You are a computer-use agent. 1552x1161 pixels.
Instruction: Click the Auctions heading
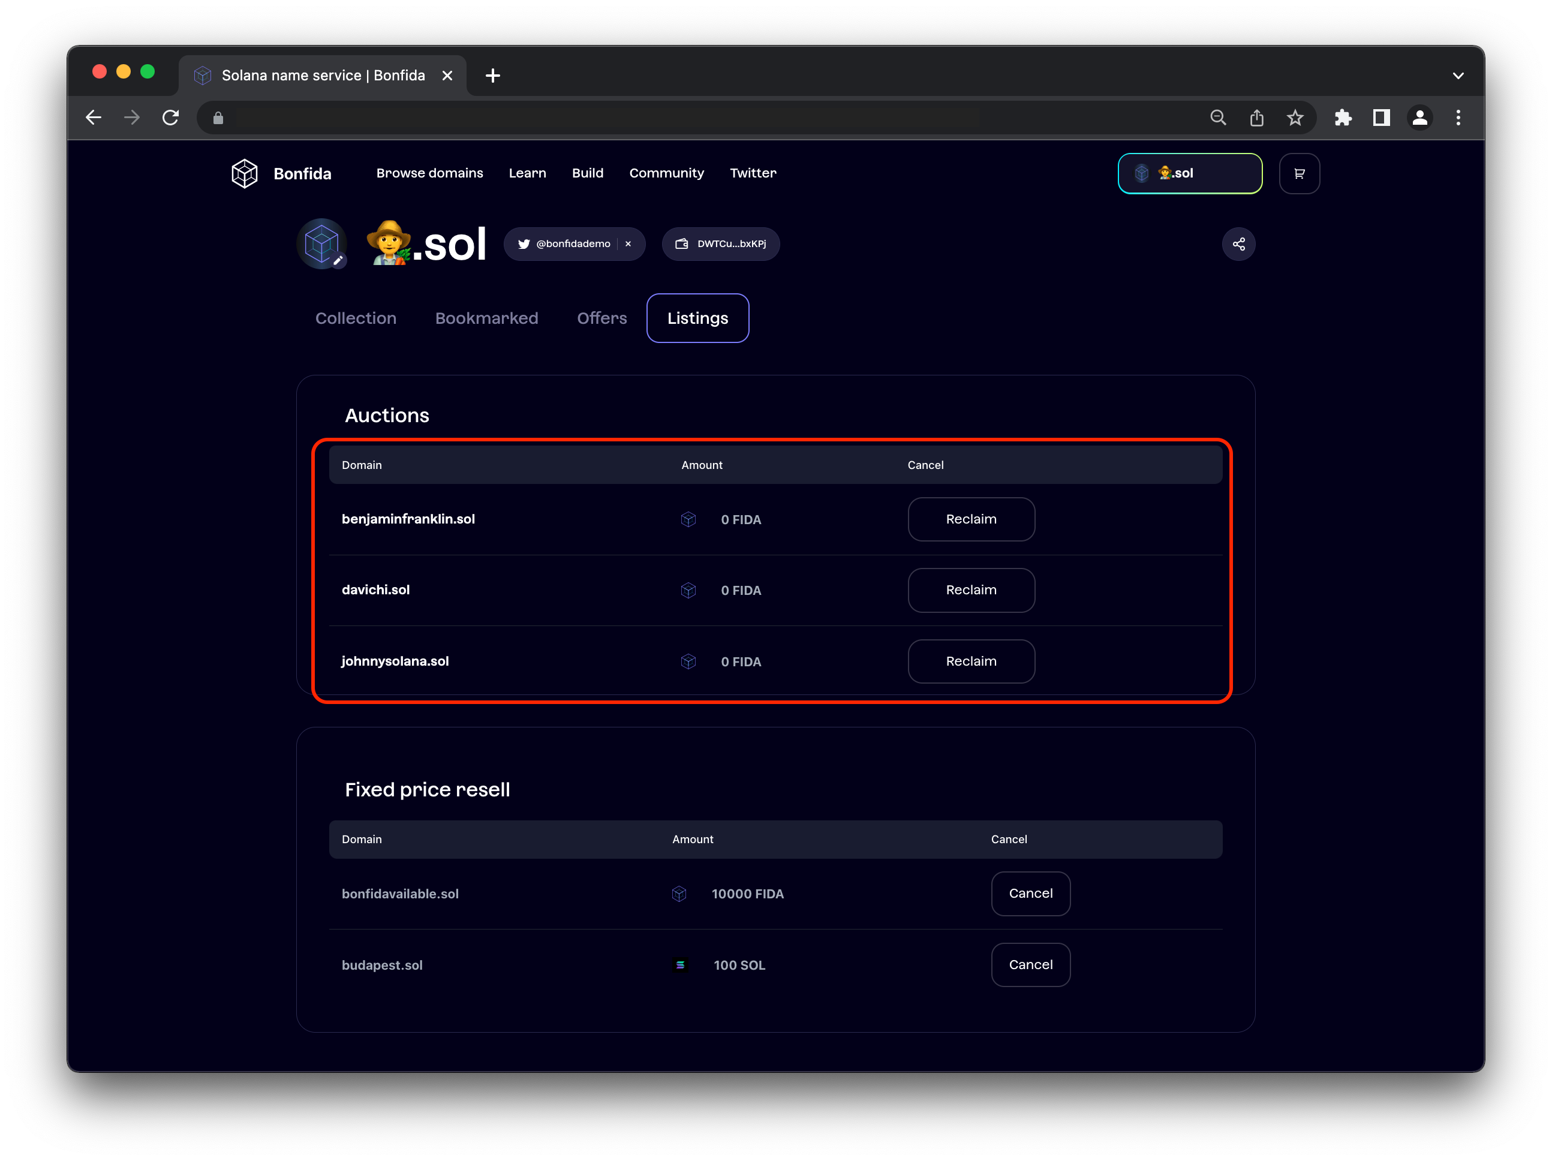click(x=387, y=416)
